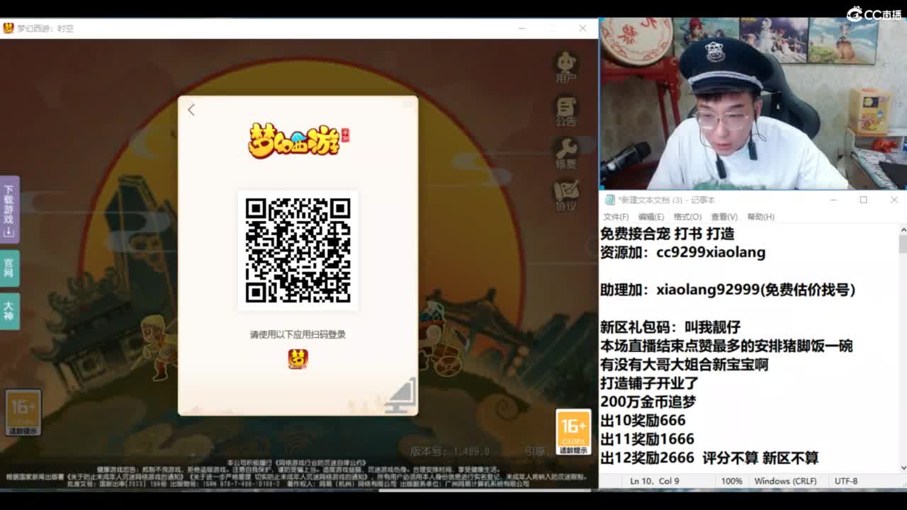Image resolution: width=907 pixels, height=510 pixels.
Task: Click the Notepad title bar icon
Action: point(609,200)
